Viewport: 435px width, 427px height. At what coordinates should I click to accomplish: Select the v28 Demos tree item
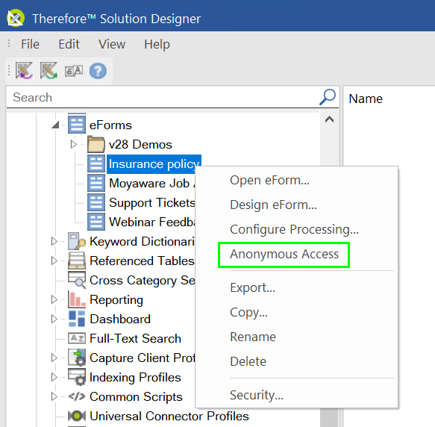tap(140, 144)
